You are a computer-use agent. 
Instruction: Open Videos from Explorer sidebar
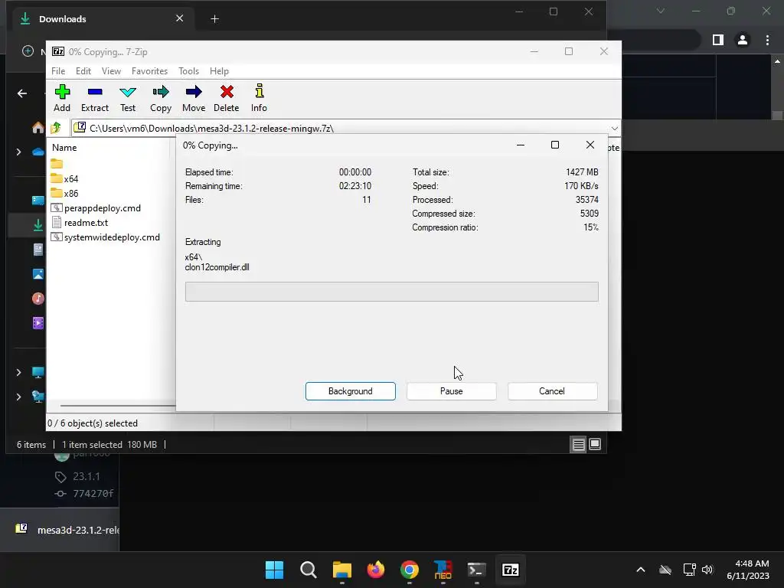38,323
